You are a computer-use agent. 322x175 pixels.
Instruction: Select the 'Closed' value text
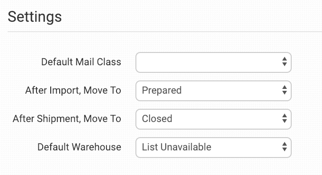[157, 119]
